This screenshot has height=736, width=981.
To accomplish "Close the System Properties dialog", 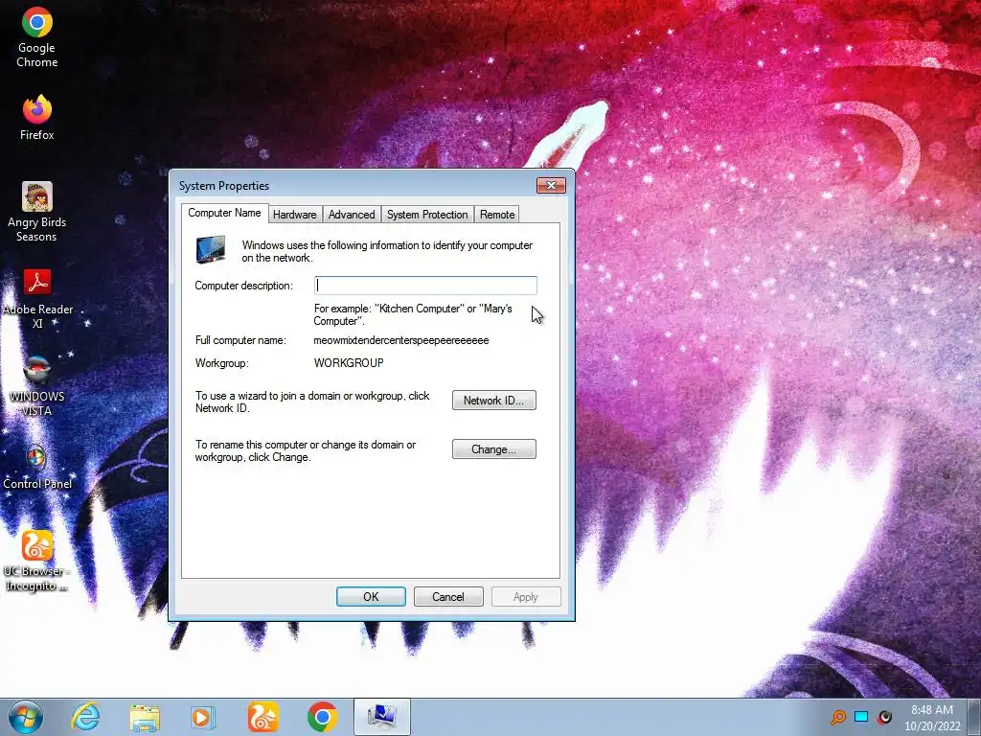I will pos(551,185).
